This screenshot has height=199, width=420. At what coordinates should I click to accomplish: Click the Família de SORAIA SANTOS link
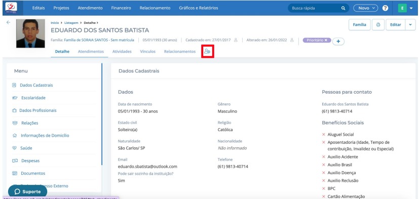point(99,40)
